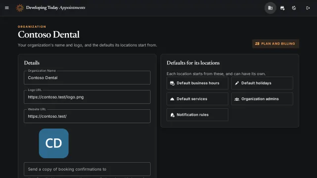Click the CD logo preview image
Viewport: 317px width, 178px height.
54,143
